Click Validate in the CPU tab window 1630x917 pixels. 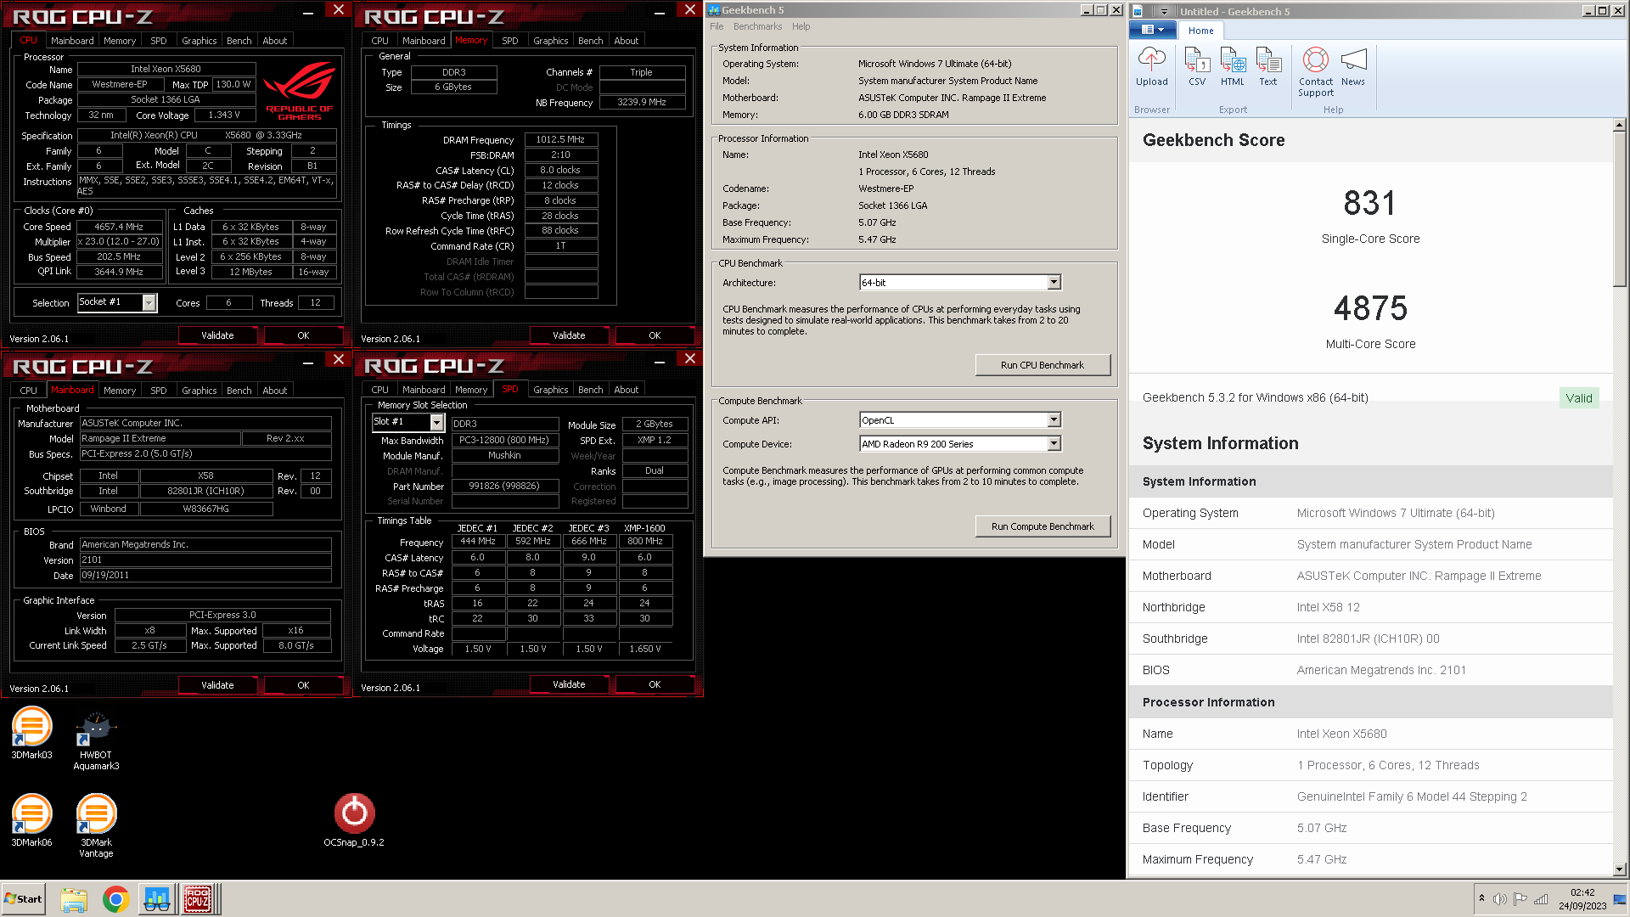tap(217, 335)
